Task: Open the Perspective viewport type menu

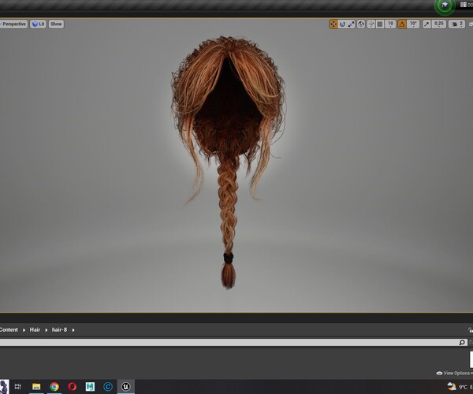Action: coord(13,24)
